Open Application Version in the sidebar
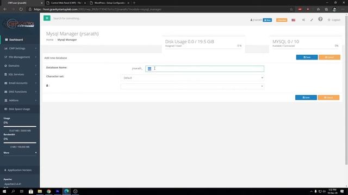 (x=20, y=170)
